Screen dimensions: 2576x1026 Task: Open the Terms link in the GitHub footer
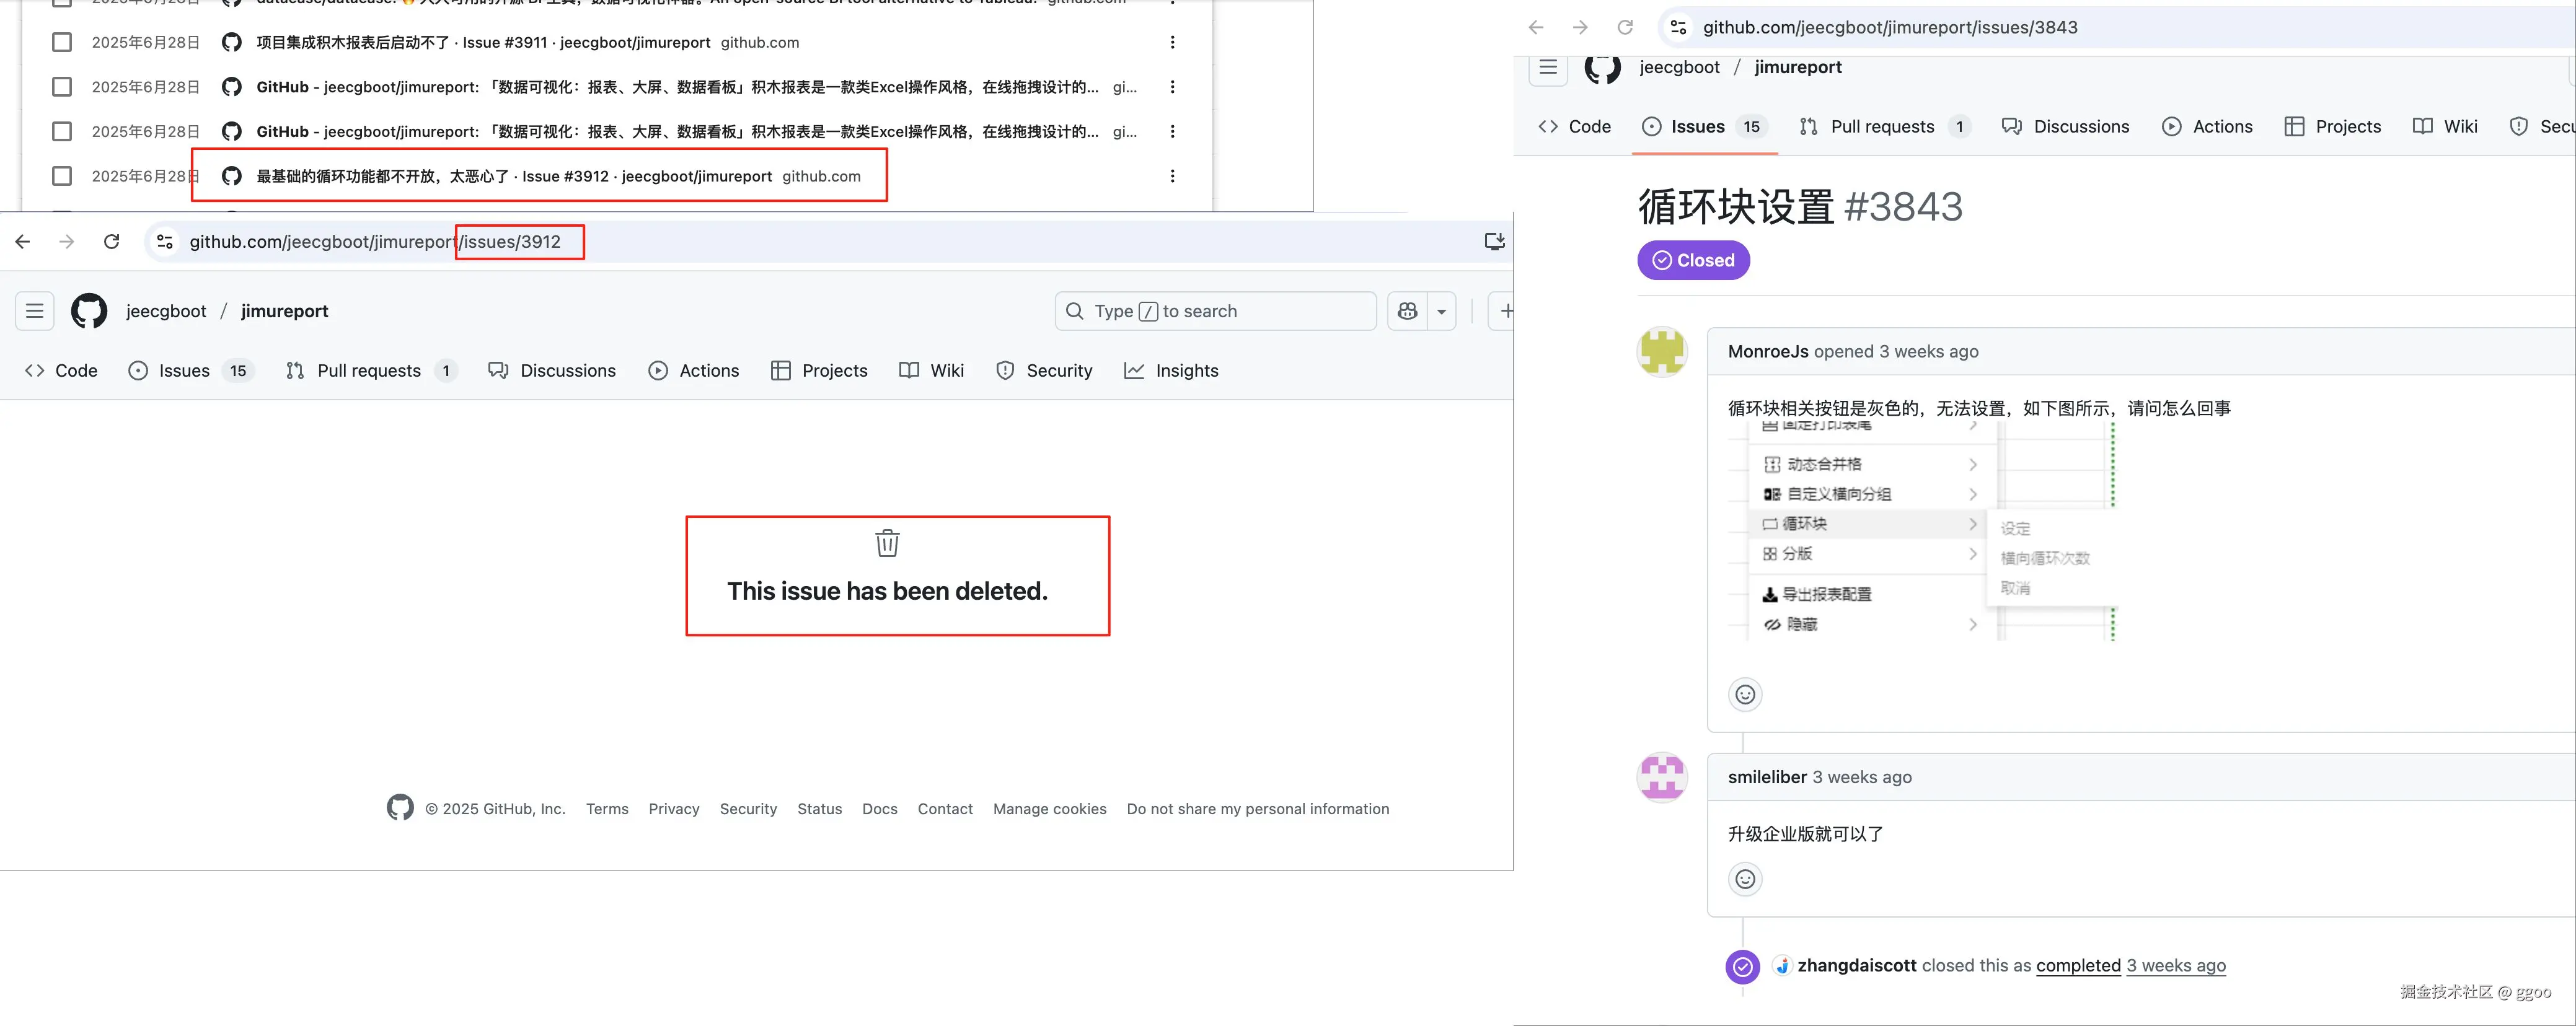click(606, 808)
